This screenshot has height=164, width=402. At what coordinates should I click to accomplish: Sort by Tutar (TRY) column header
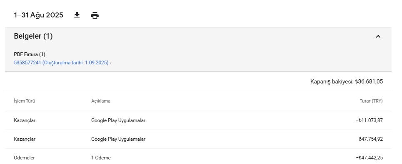371,101
